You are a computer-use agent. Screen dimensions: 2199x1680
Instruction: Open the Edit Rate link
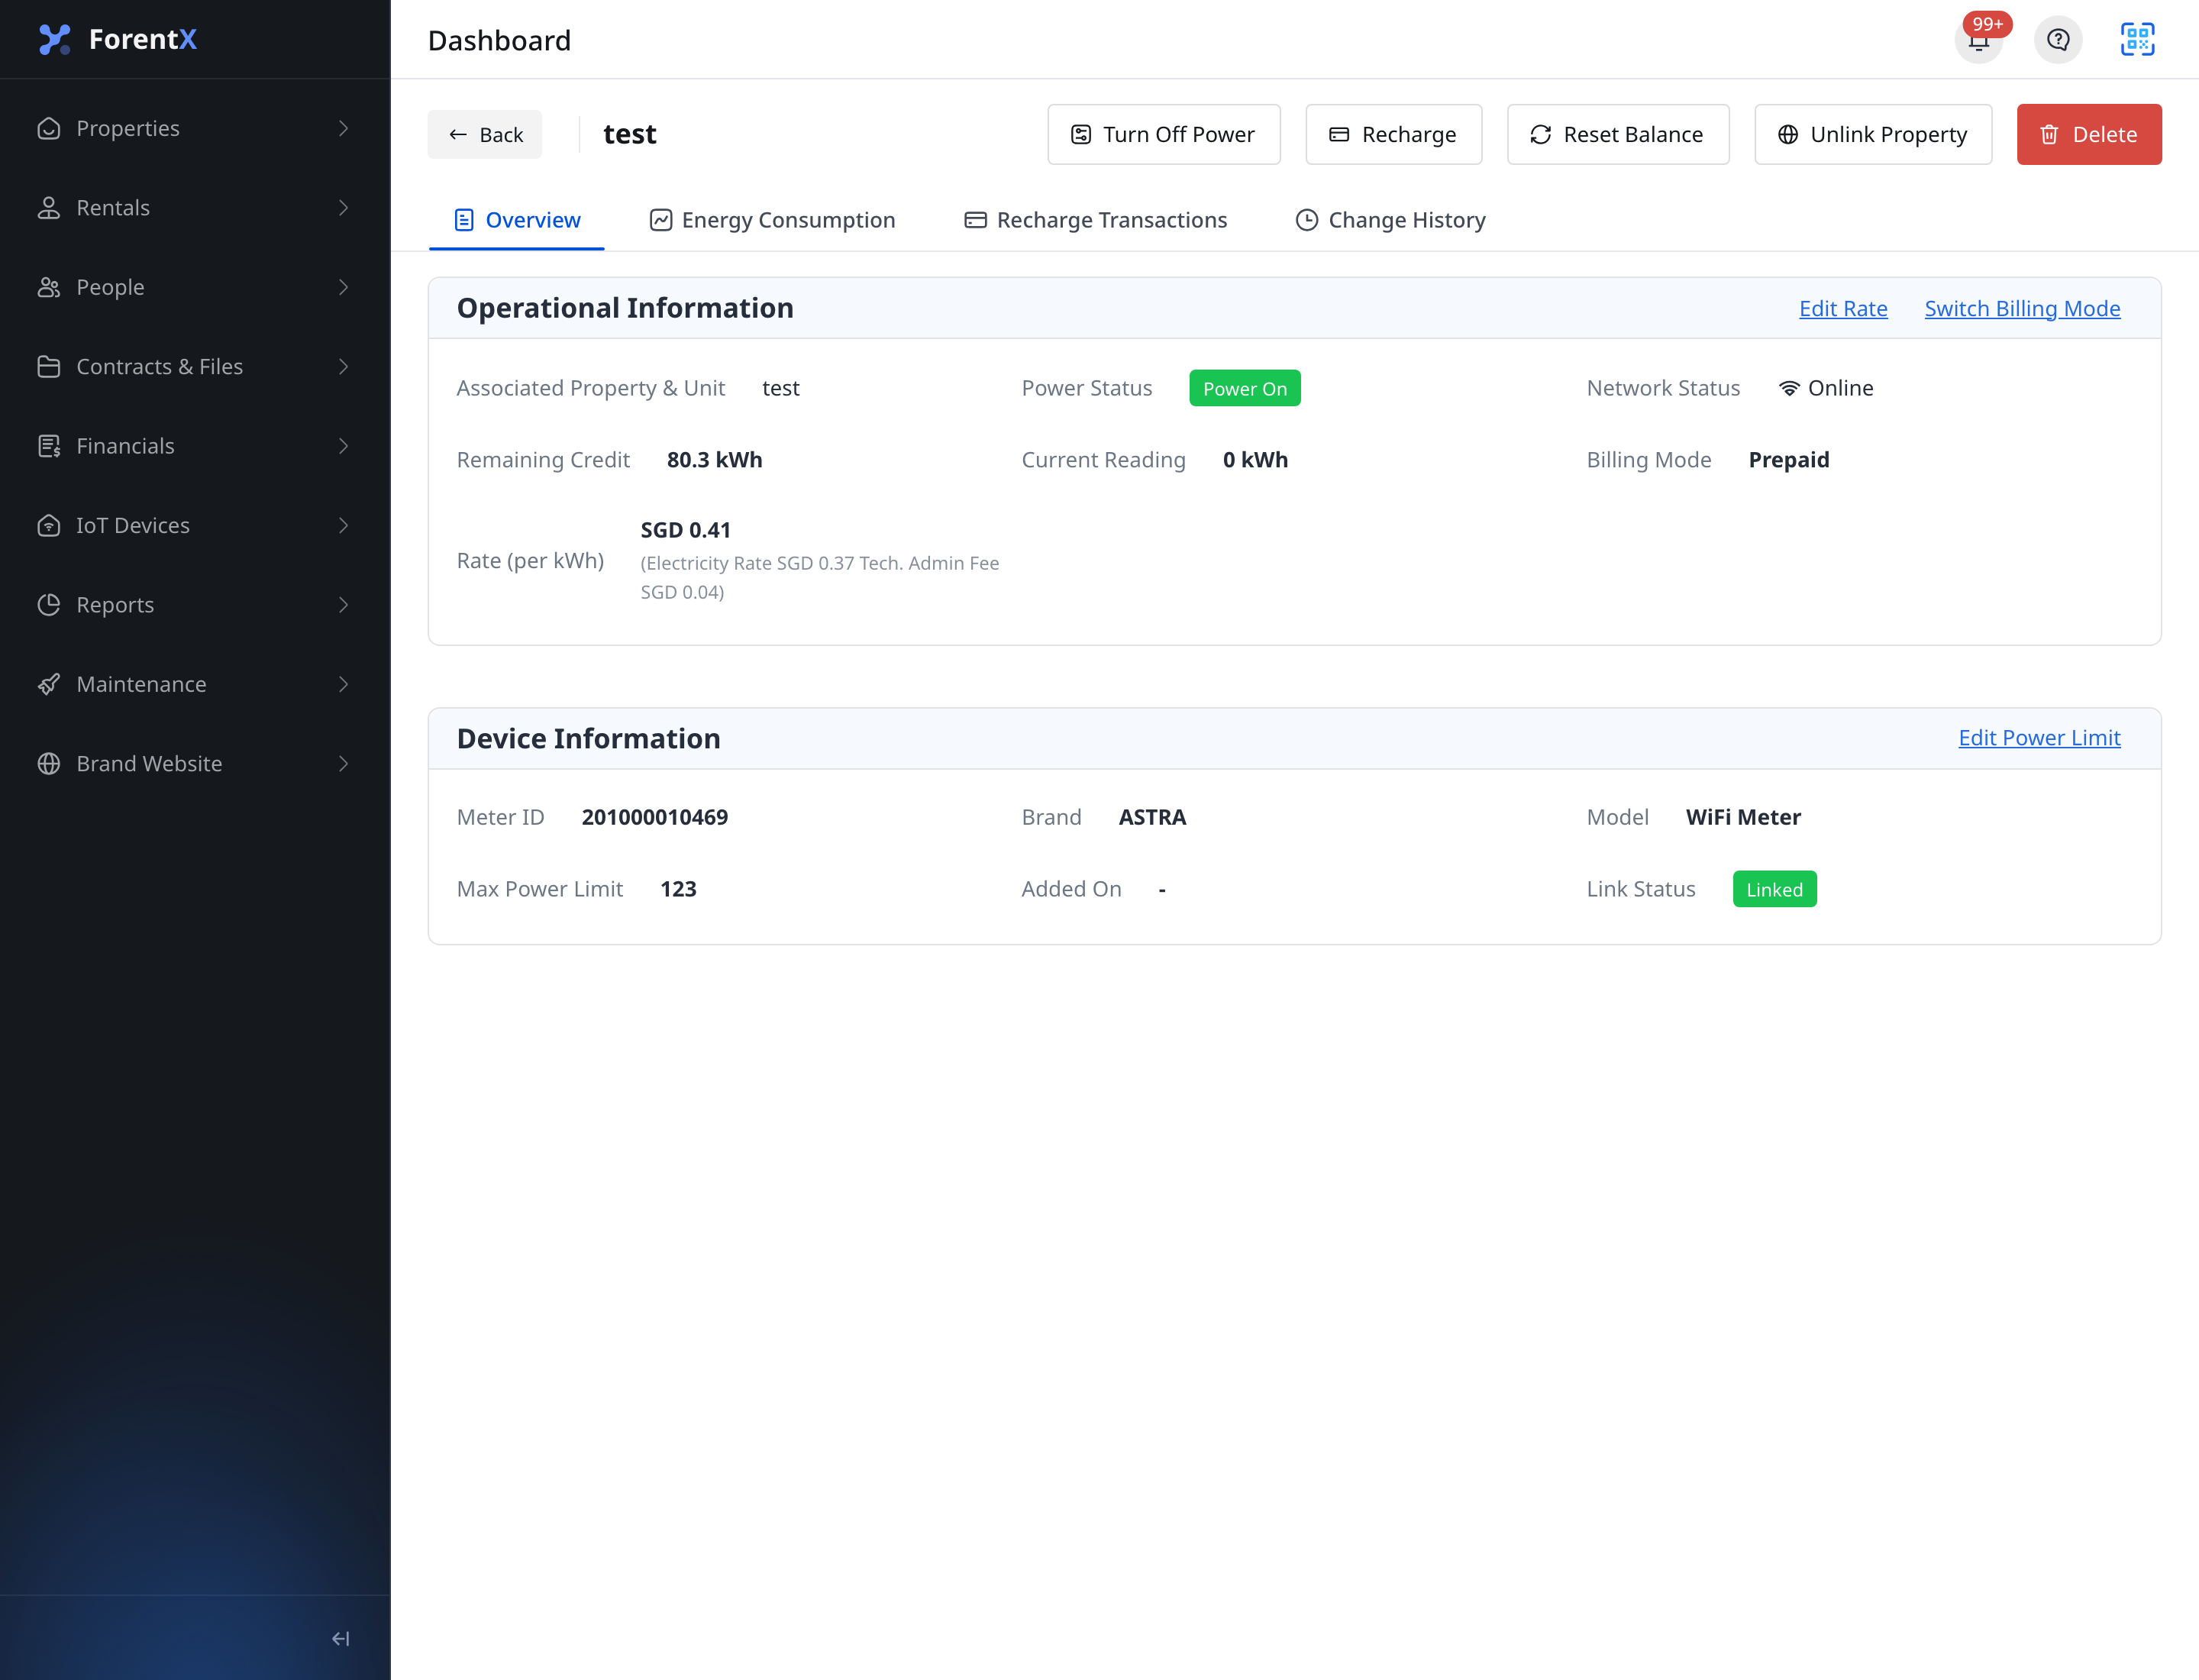point(1842,308)
